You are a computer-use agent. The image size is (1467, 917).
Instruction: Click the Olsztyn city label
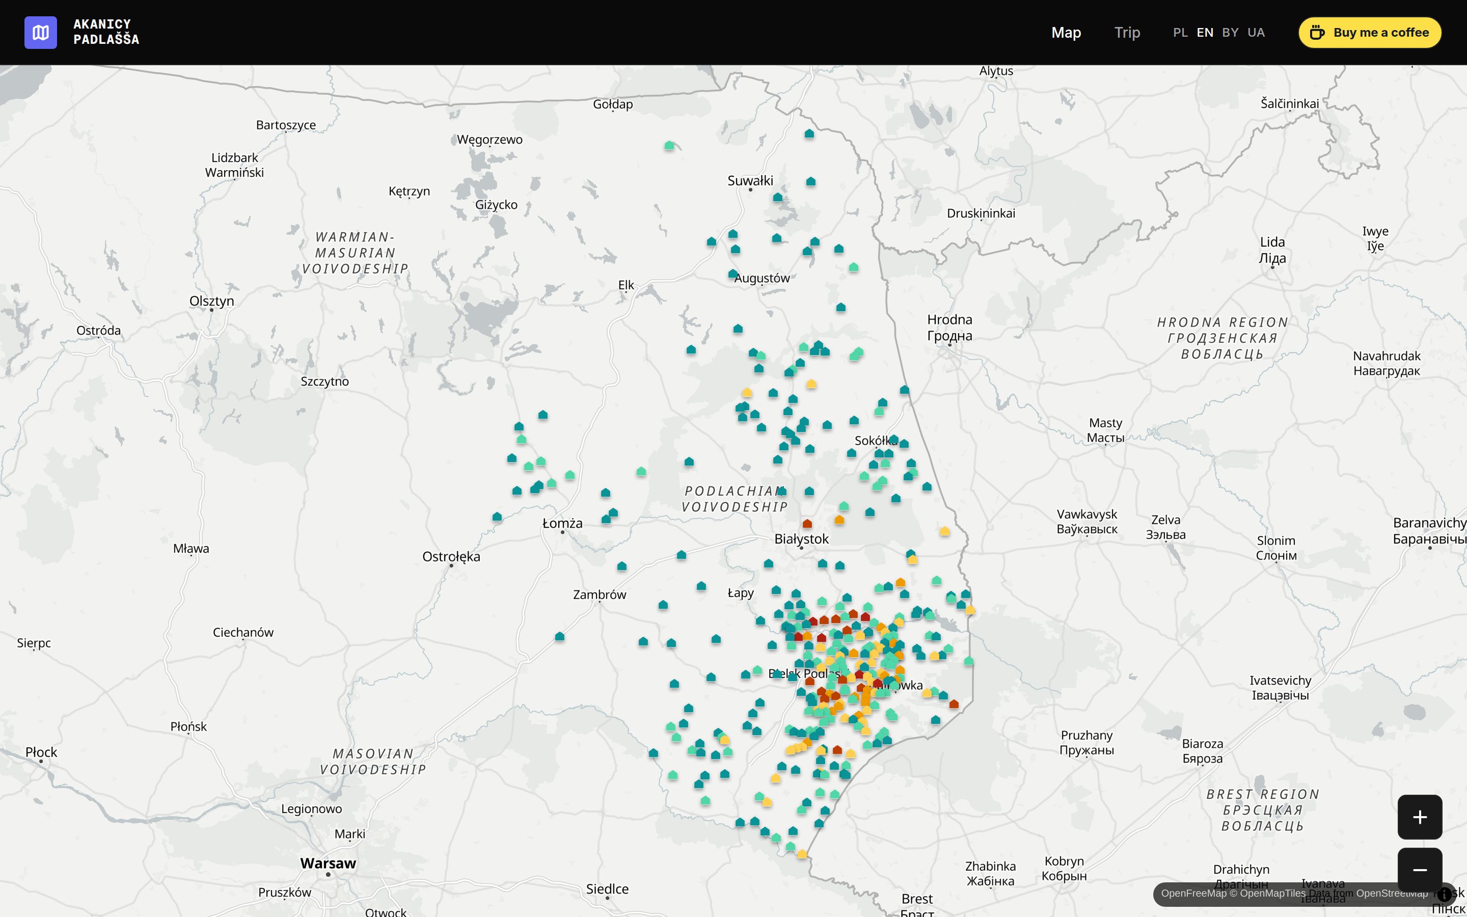coord(211,301)
